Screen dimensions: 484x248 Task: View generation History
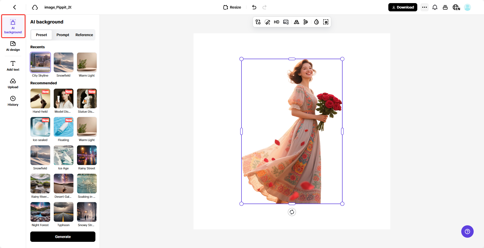[13, 101]
